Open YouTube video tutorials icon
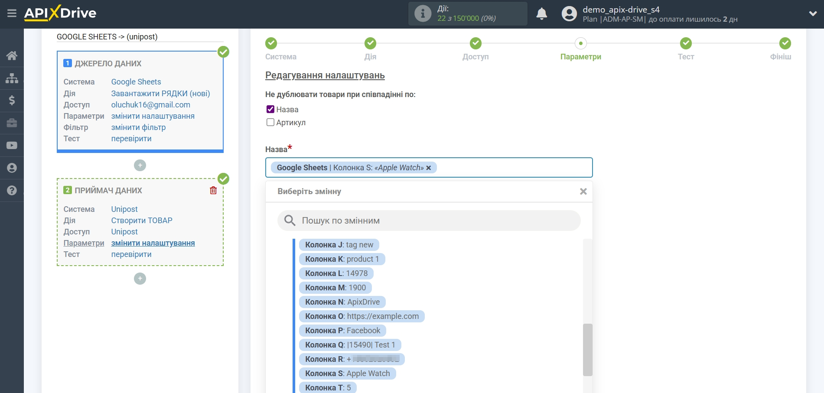 tap(12, 146)
